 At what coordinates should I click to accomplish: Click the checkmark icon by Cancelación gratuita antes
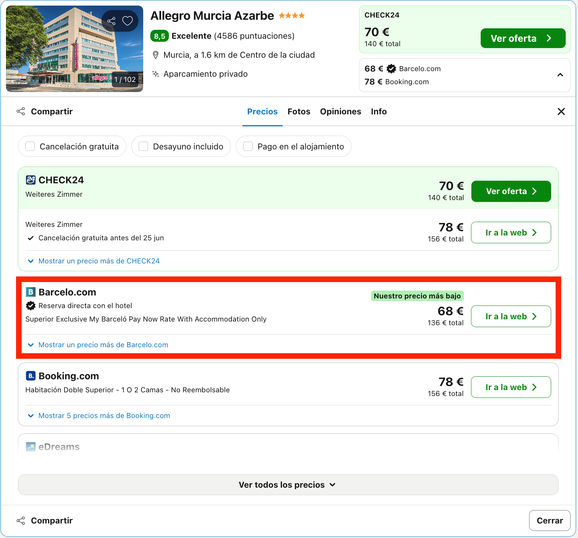pyautogui.click(x=31, y=238)
